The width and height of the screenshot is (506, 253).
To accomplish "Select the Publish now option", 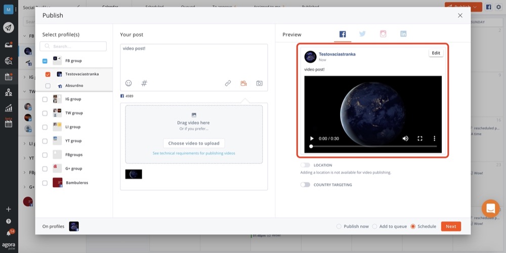I will pos(339,226).
